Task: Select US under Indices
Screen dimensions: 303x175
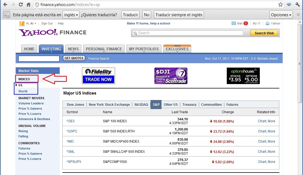Action: pos(20,85)
